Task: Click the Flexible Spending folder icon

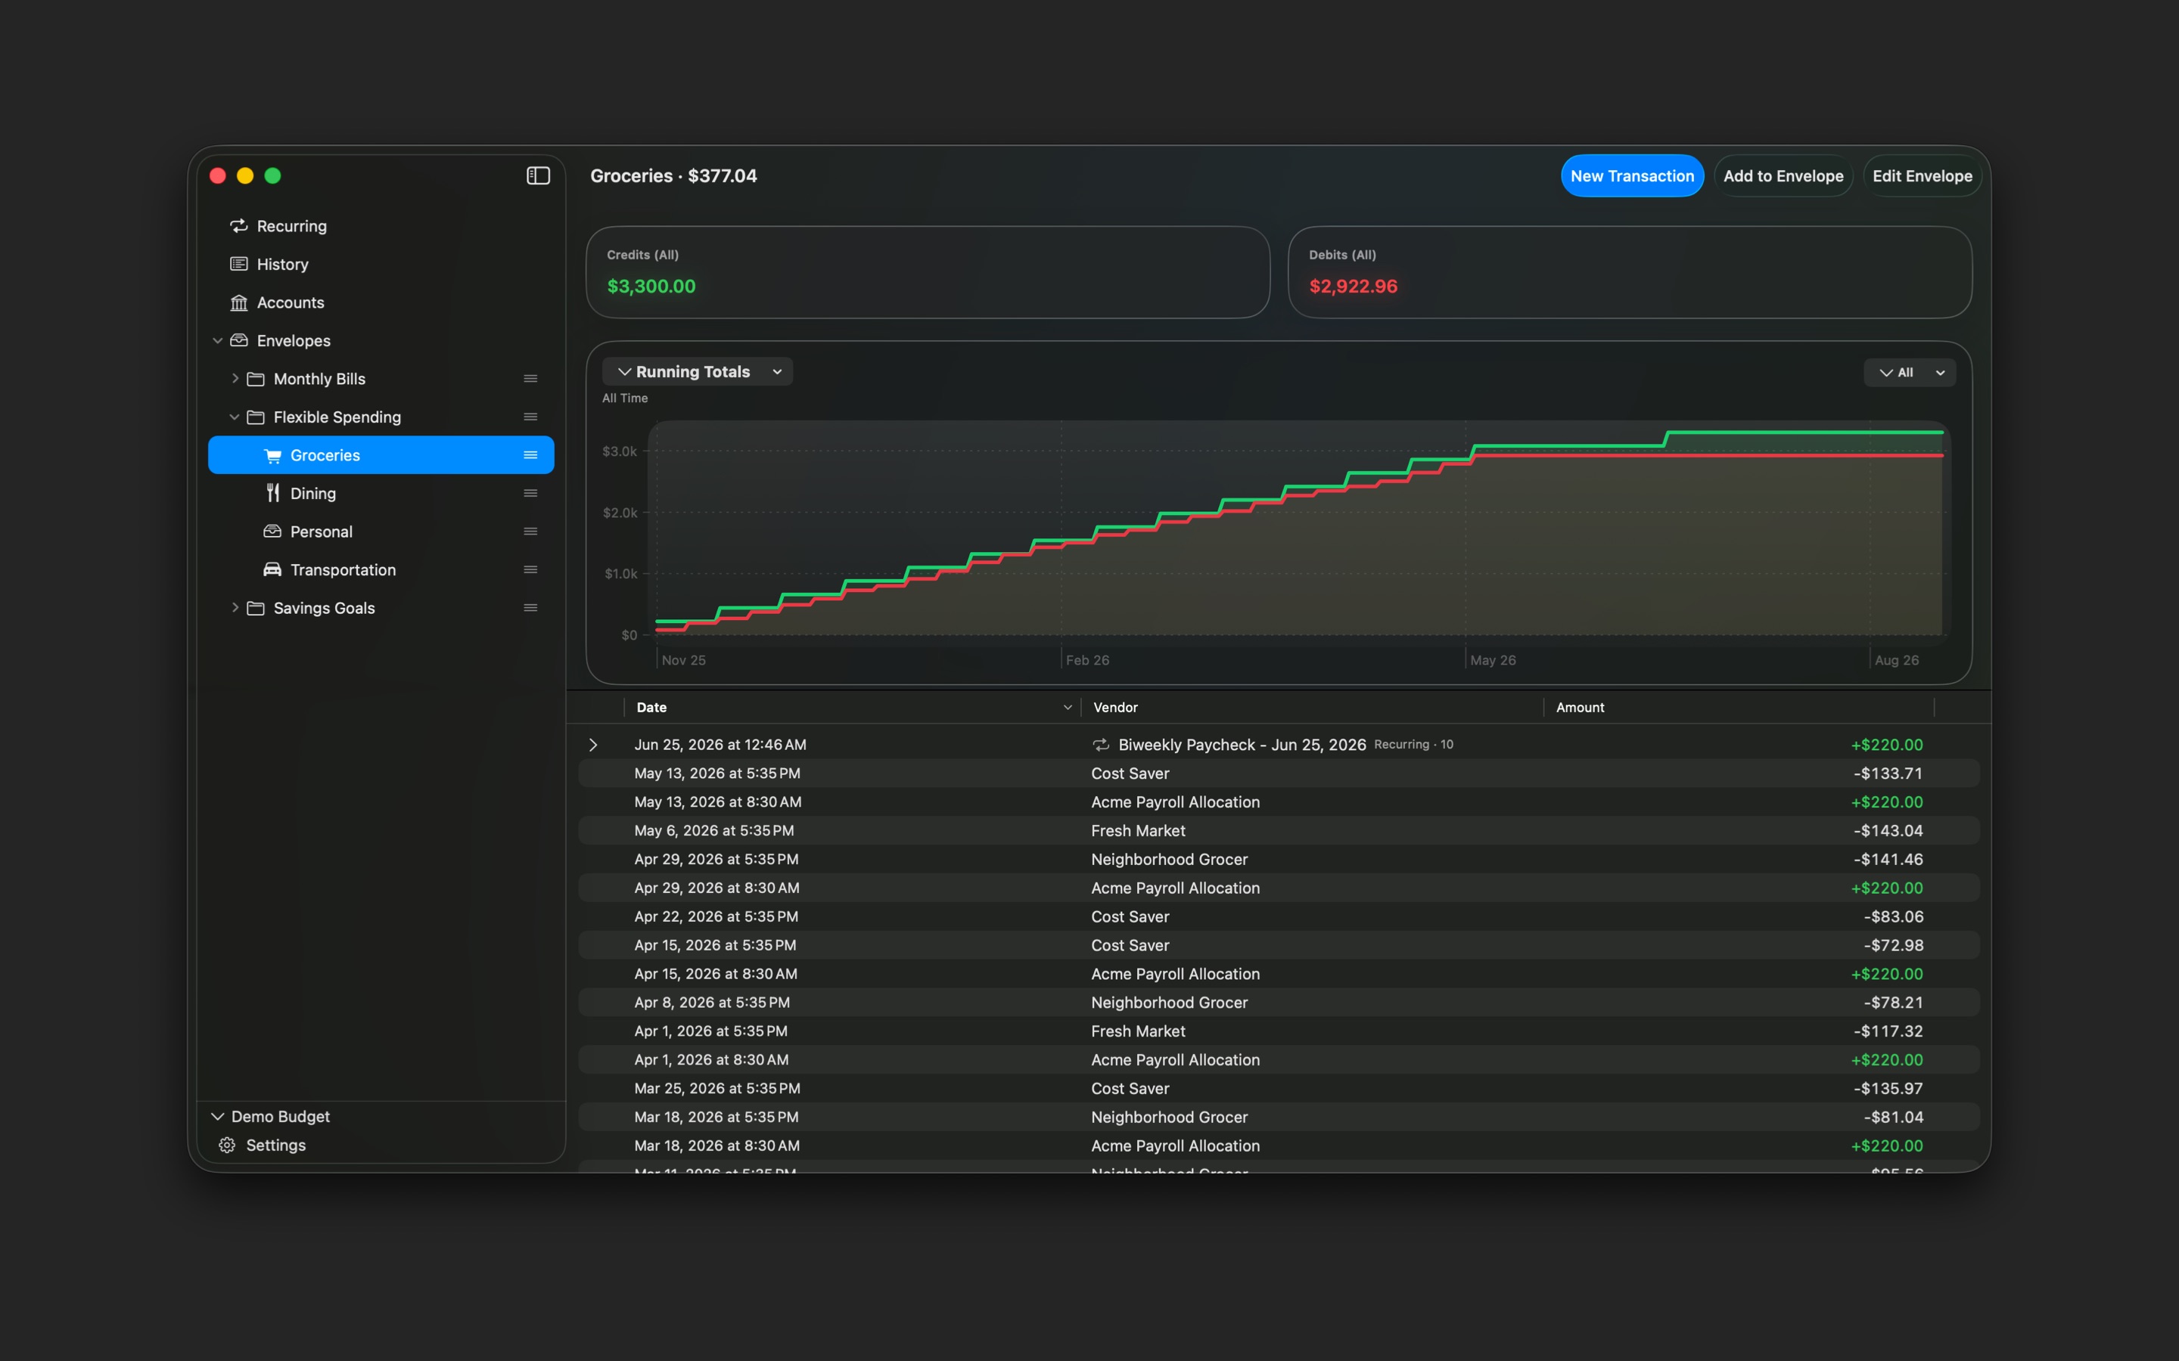Action: [x=256, y=417]
